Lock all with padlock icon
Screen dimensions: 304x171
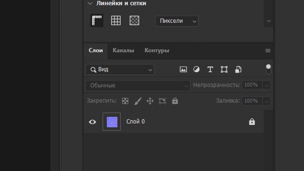pyautogui.click(x=175, y=101)
